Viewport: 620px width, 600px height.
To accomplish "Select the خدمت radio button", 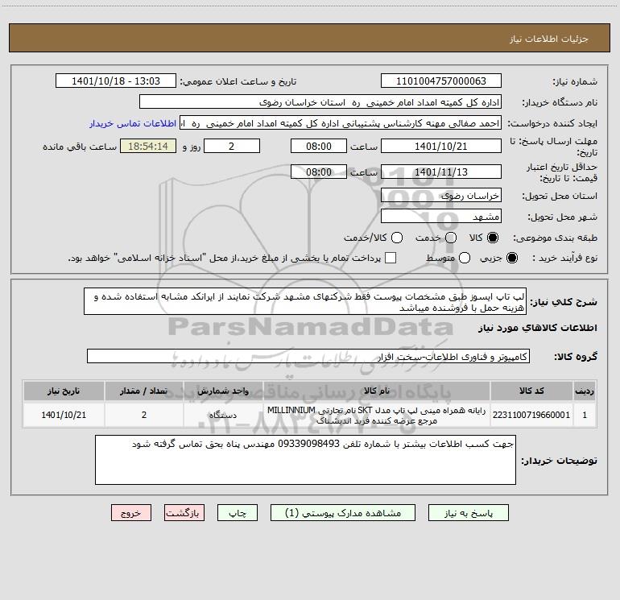I will coord(451,238).
